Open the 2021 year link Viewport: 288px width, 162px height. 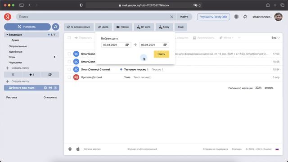(258, 88)
